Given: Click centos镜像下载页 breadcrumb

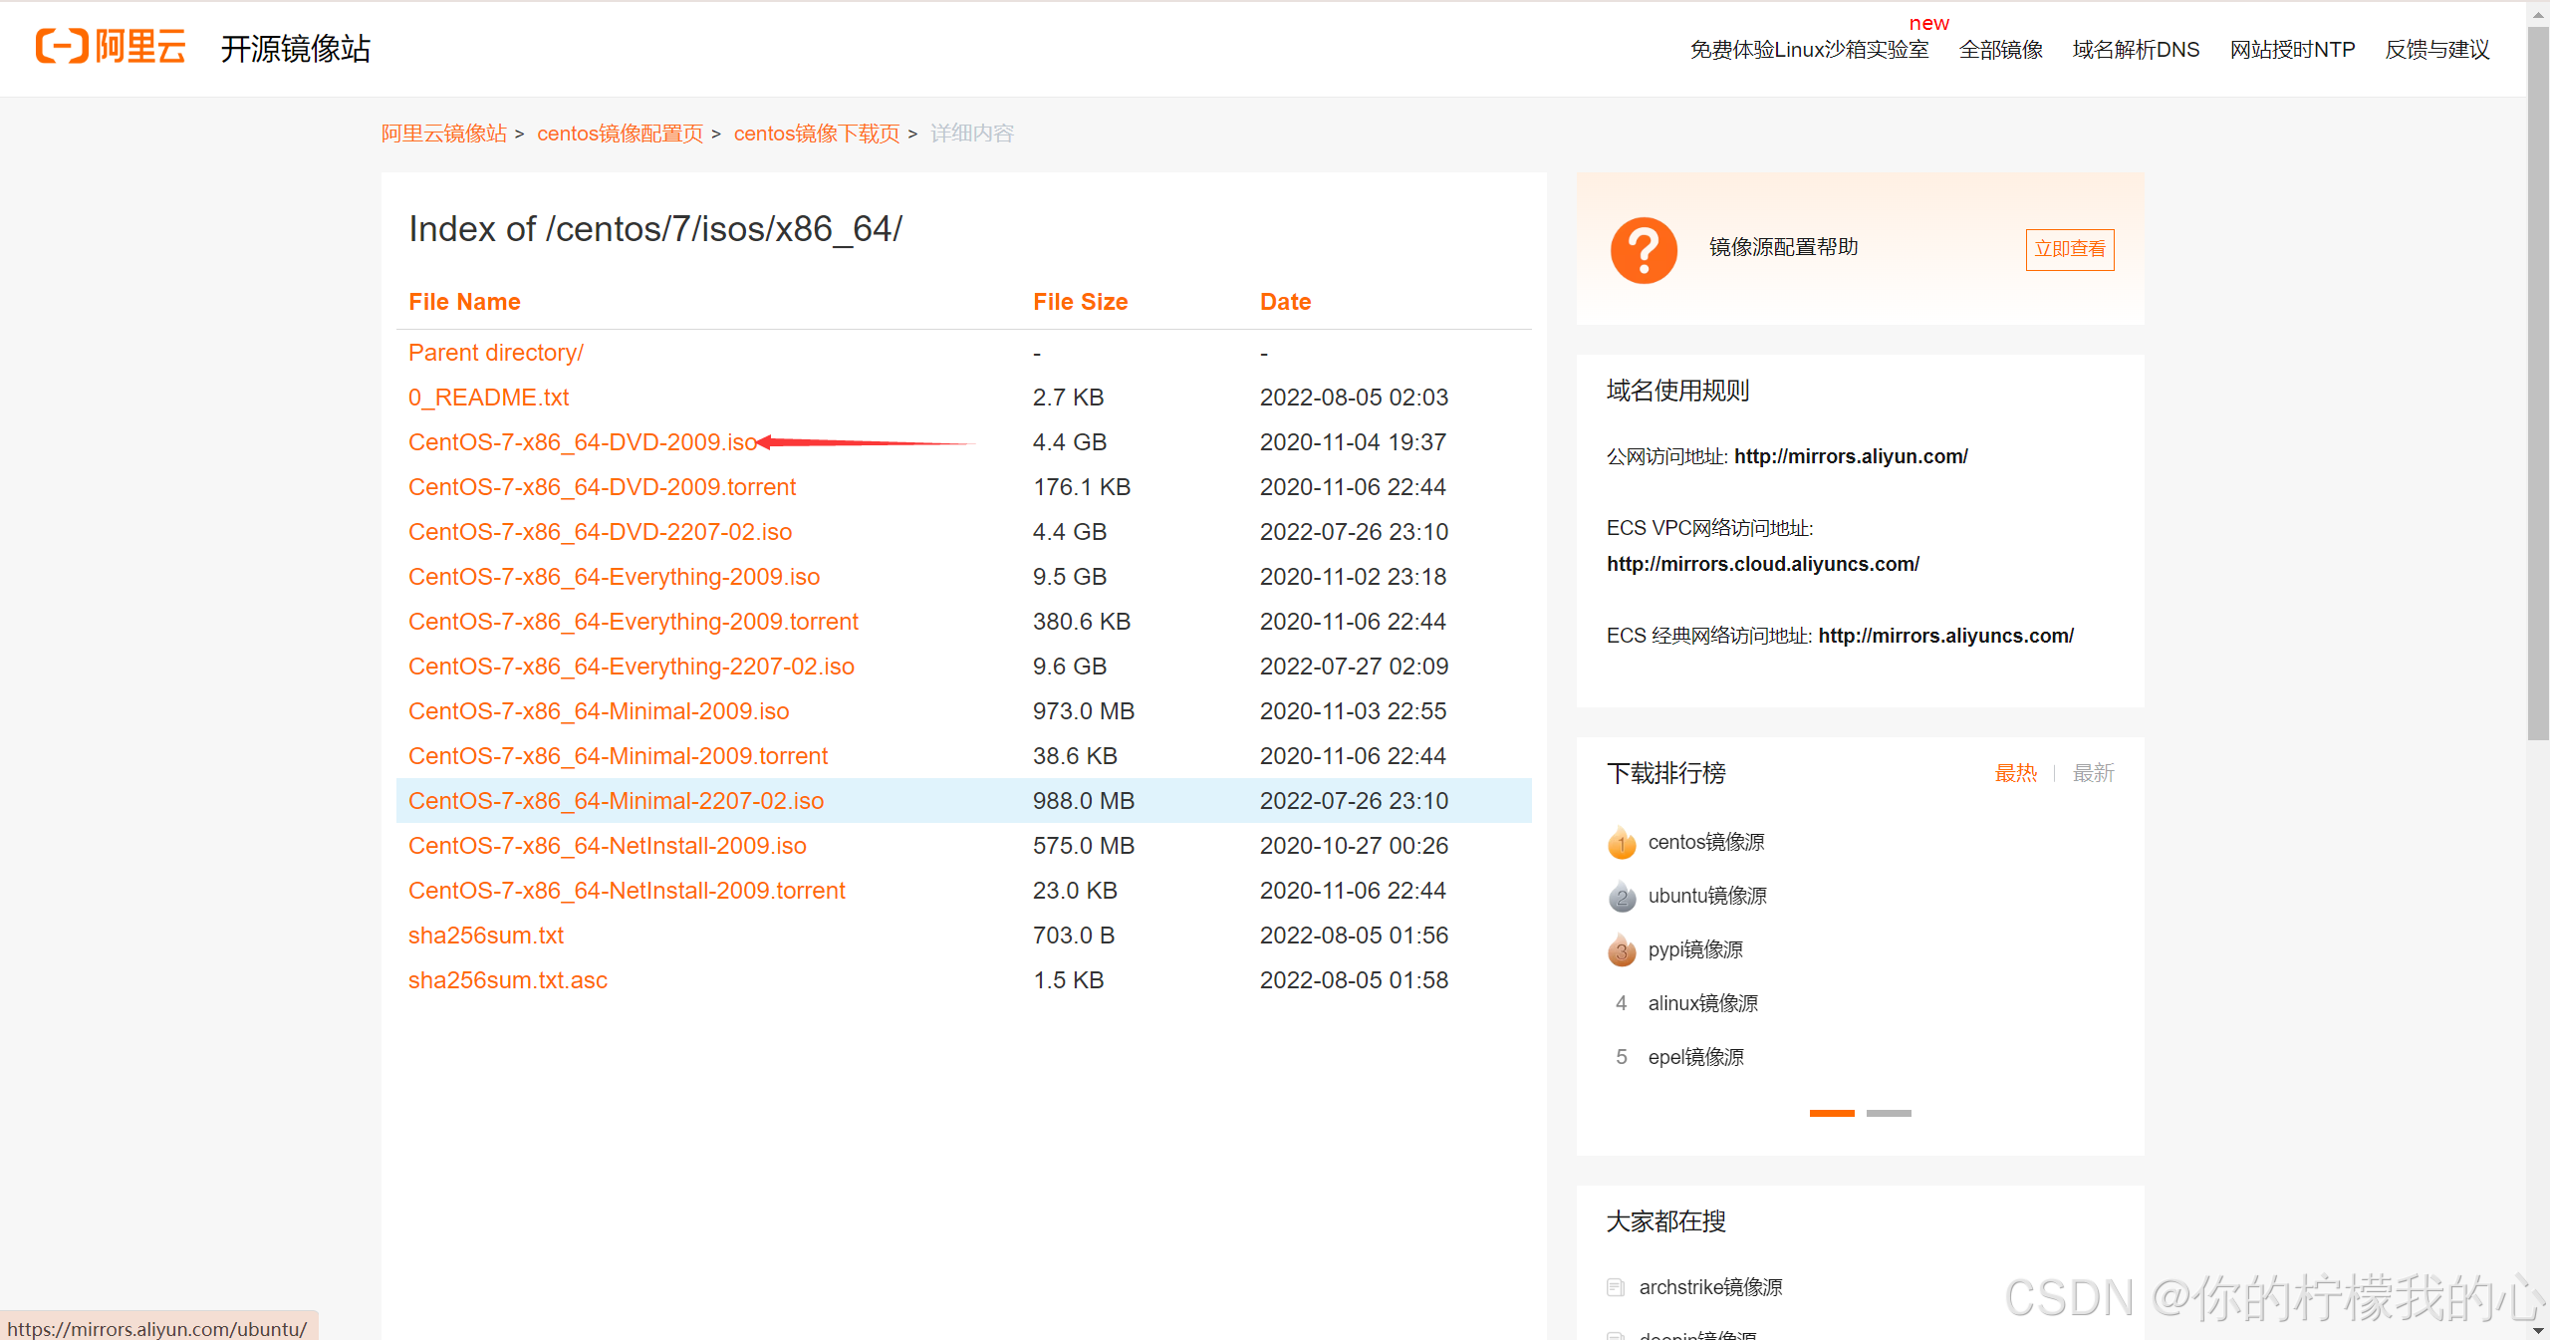Looking at the screenshot, I should (x=816, y=134).
